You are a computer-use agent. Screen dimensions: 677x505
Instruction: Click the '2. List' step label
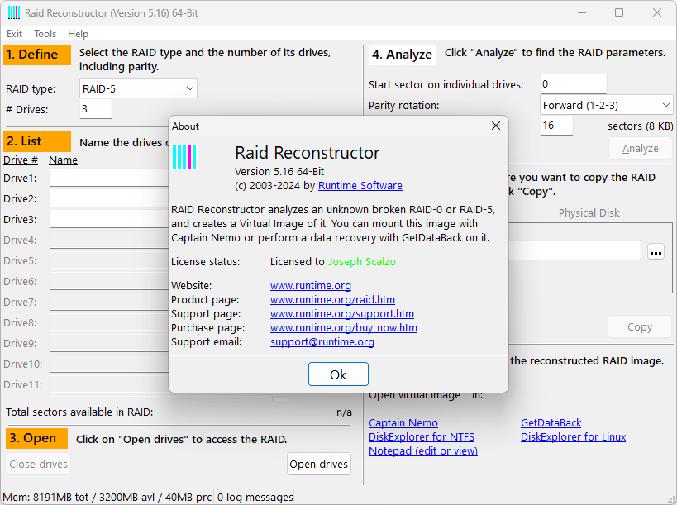pos(37,141)
